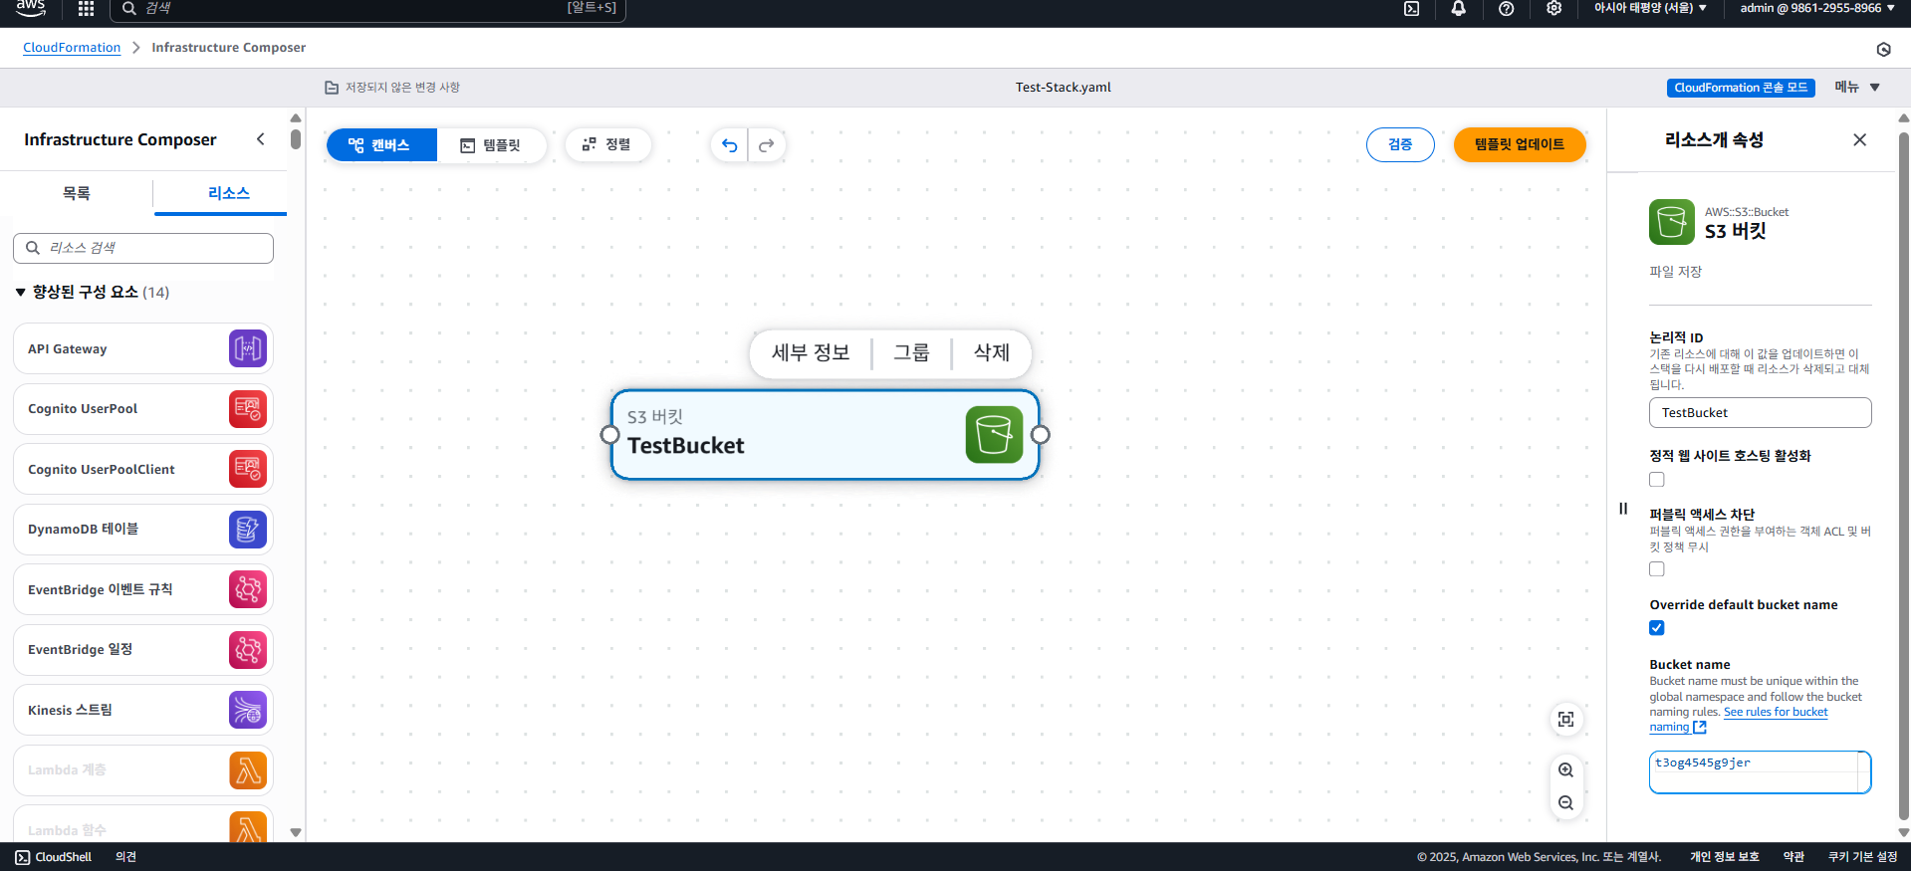Image resolution: width=1911 pixels, height=871 pixels.
Task: Click the Bucket name text field
Action: pos(1760,772)
